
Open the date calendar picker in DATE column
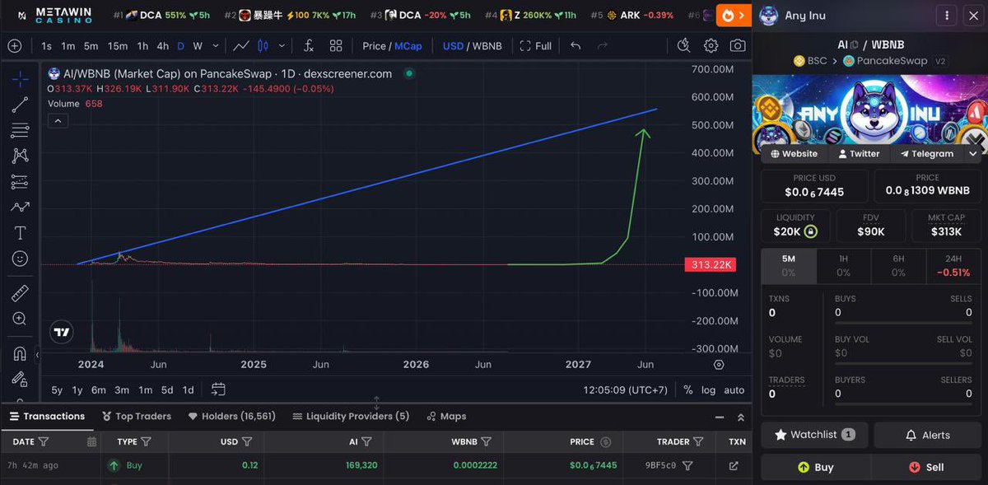click(x=91, y=441)
